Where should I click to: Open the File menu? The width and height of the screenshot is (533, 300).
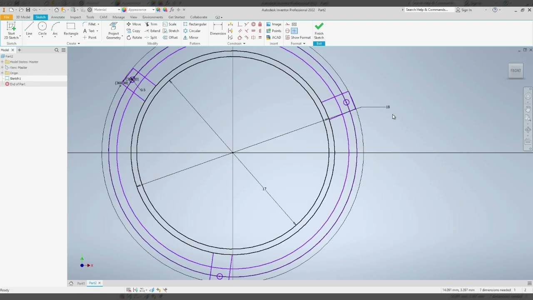pyautogui.click(x=6, y=17)
